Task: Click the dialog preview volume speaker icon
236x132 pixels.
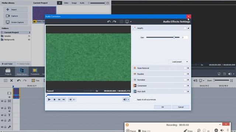Action: [125, 99]
